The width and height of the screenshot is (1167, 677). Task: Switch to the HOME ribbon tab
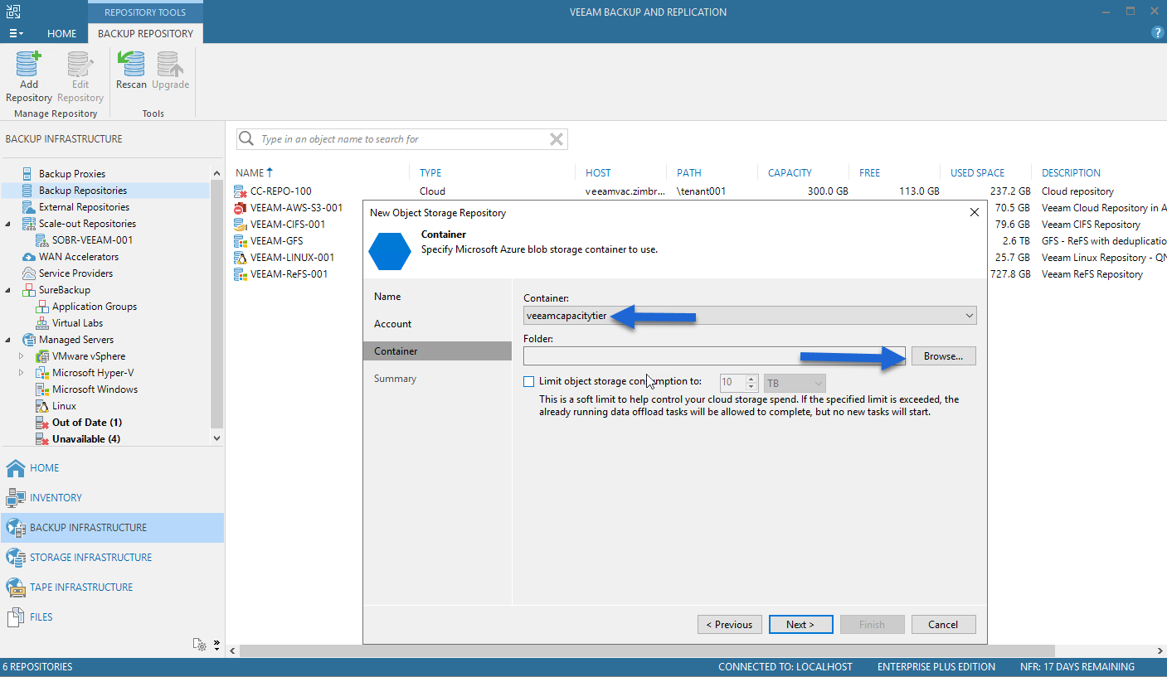(x=62, y=34)
